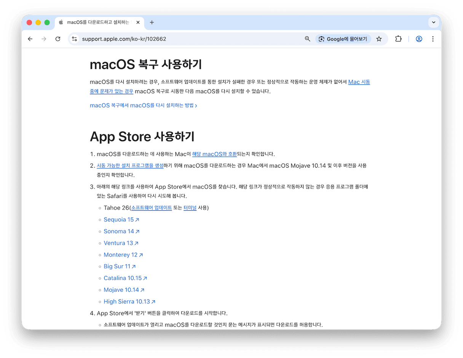Click the Google에 물어보기 button
The width and height of the screenshot is (463, 358).
point(343,38)
